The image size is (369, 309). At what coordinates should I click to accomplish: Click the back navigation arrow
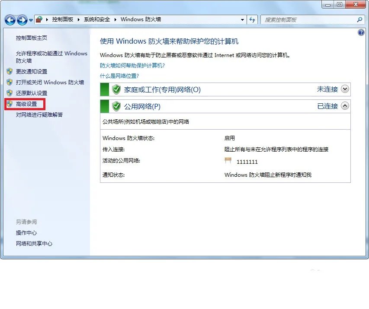click(x=10, y=20)
